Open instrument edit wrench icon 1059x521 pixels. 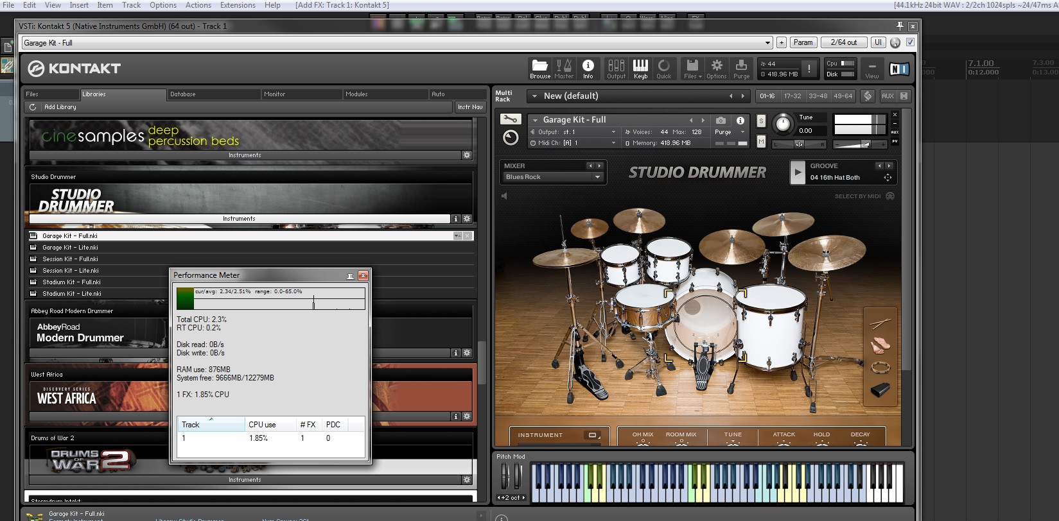click(x=510, y=119)
